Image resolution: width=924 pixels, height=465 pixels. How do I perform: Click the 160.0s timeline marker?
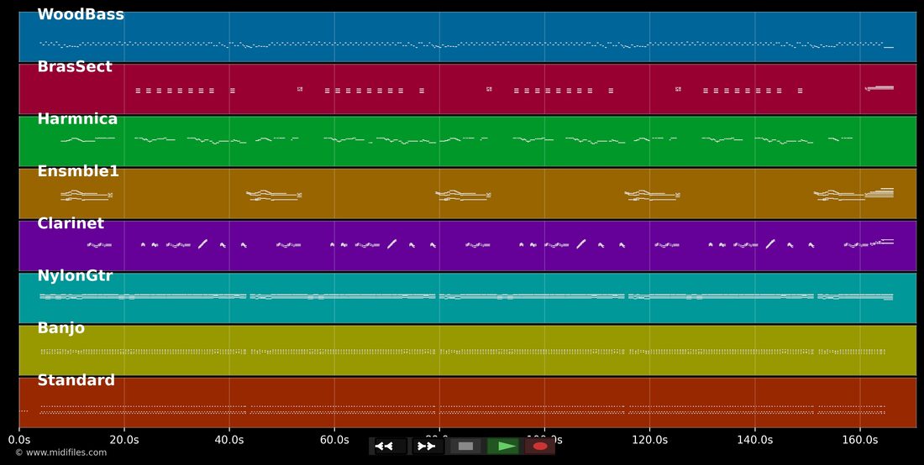click(860, 440)
